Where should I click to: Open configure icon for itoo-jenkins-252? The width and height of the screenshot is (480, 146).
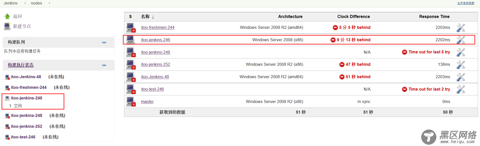click(461, 65)
